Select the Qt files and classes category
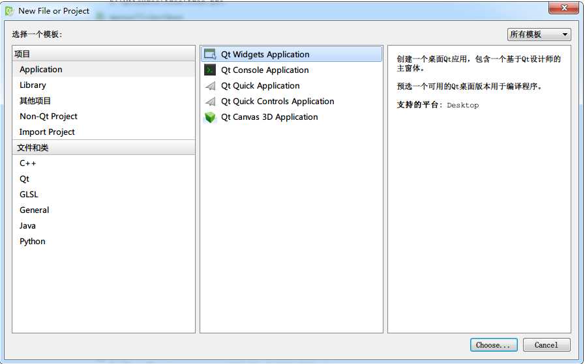Image resolution: width=585 pixels, height=364 pixels. point(104,179)
